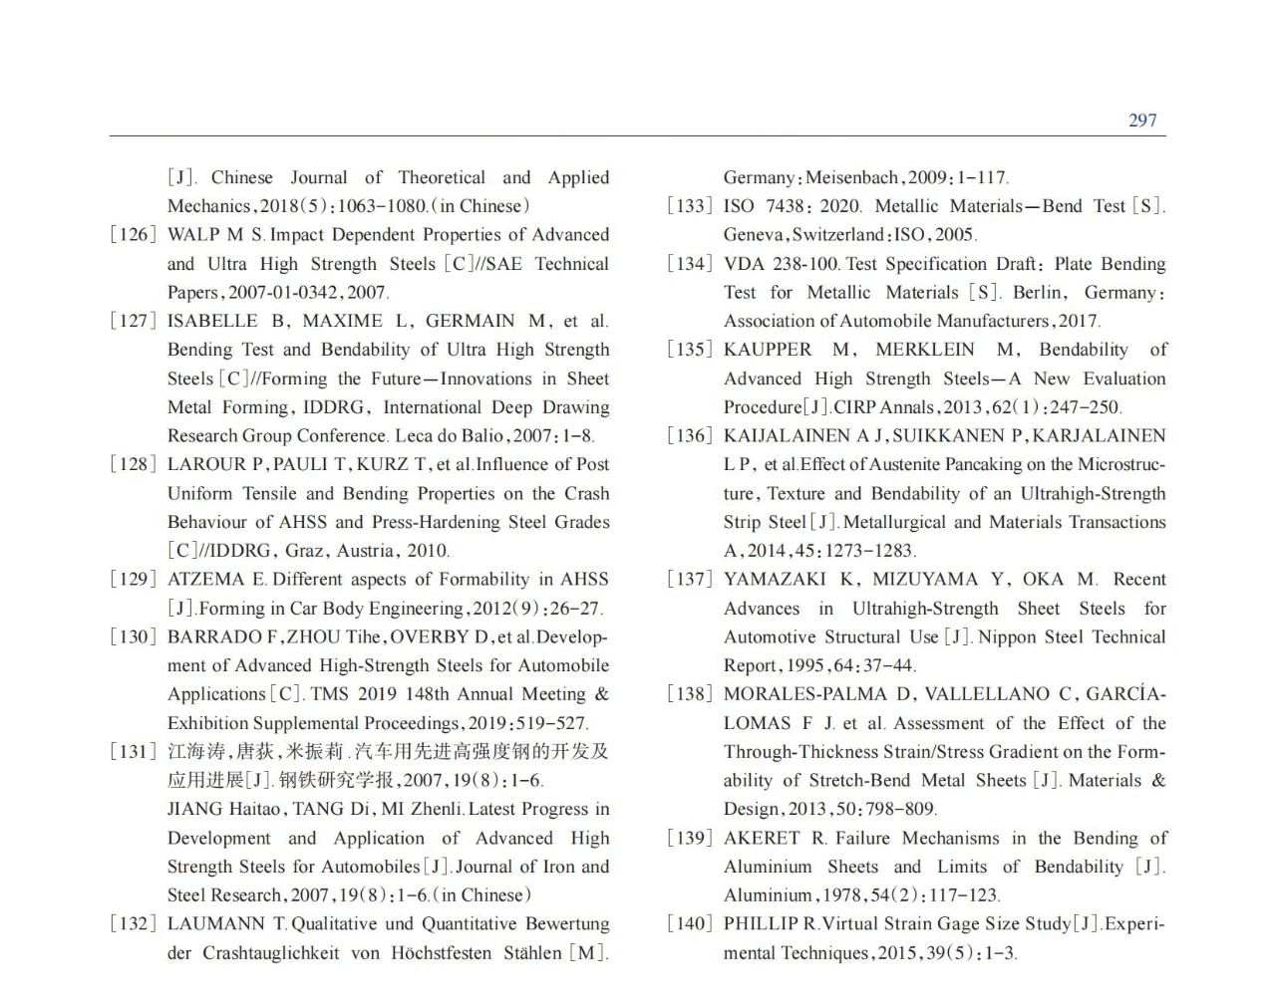The image size is (1276, 1008).
Task: Click Steel Research, 2007, 19(8) Chinese note line
Action: tap(349, 895)
